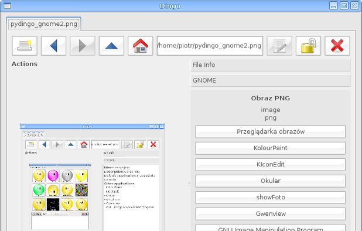Go up one directory level
The height and width of the screenshot is (231, 362).
111,46
